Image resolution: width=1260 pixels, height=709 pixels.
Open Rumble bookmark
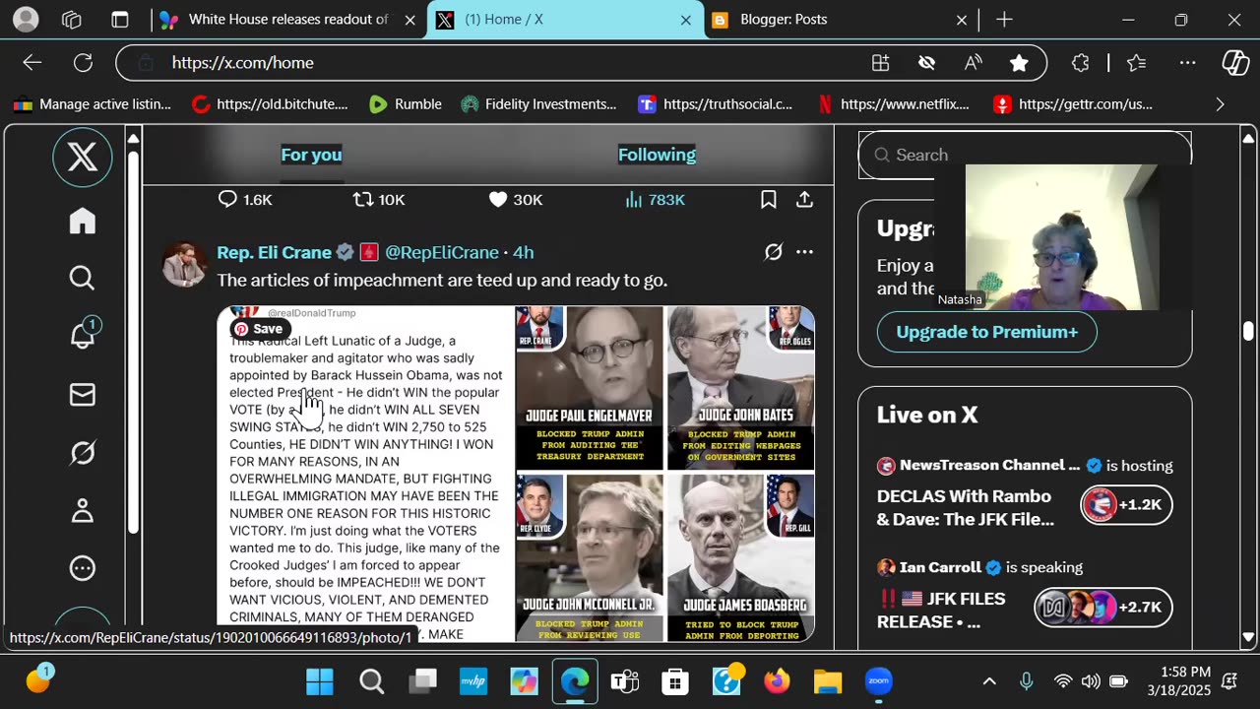[x=405, y=104]
